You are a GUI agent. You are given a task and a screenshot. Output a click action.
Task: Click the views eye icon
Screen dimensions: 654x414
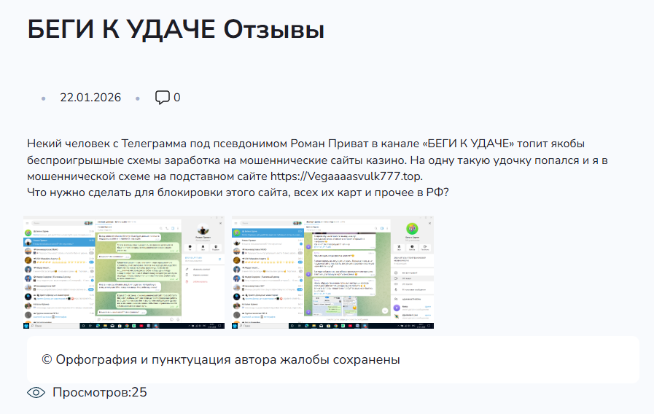[x=36, y=392]
